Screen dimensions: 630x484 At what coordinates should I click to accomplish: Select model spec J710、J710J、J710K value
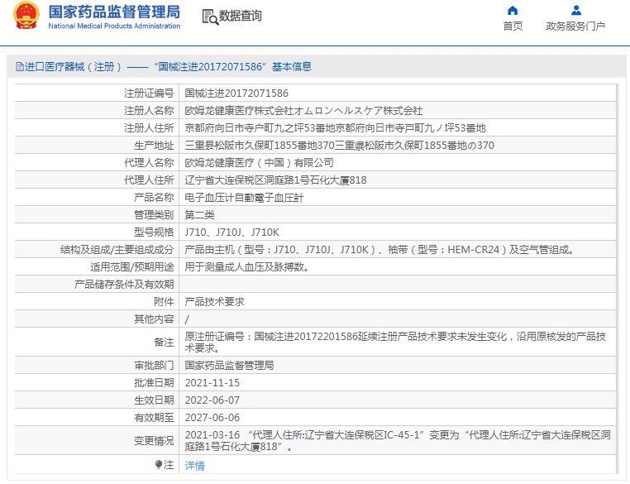(231, 232)
